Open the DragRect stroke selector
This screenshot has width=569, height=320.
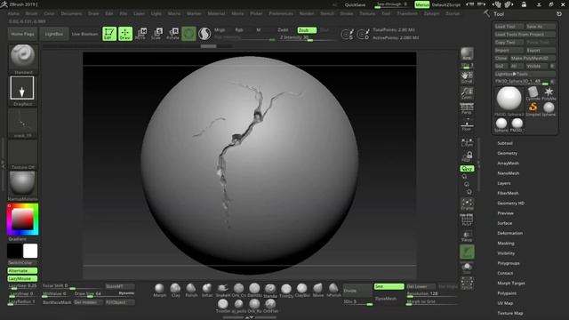pyautogui.click(x=22, y=89)
